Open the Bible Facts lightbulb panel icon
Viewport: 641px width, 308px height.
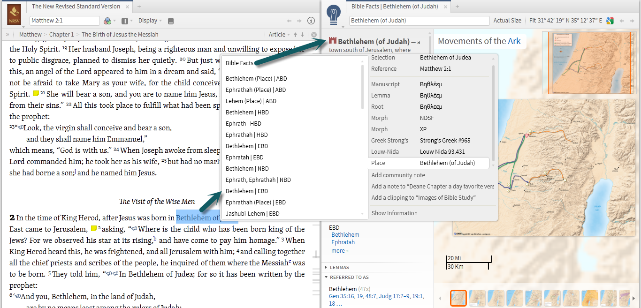pos(333,14)
